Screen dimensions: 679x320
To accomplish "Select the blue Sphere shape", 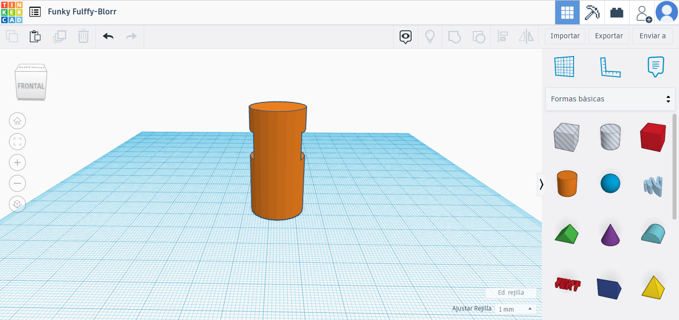I will click(x=610, y=183).
